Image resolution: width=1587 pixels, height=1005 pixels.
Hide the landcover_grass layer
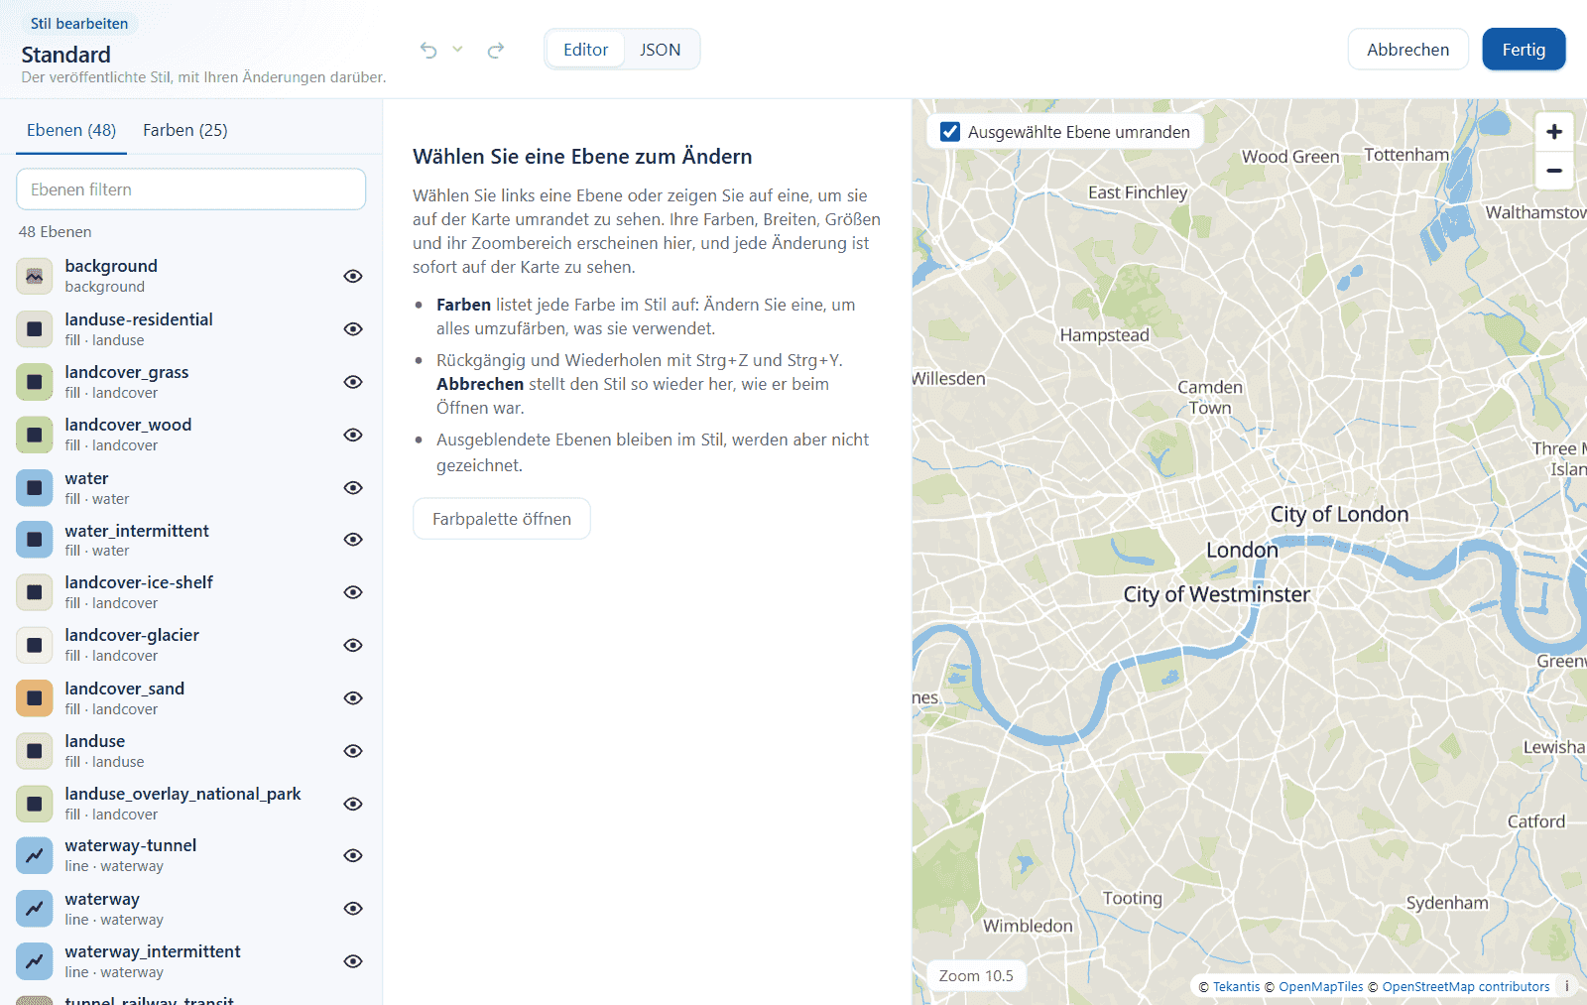click(353, 382)
